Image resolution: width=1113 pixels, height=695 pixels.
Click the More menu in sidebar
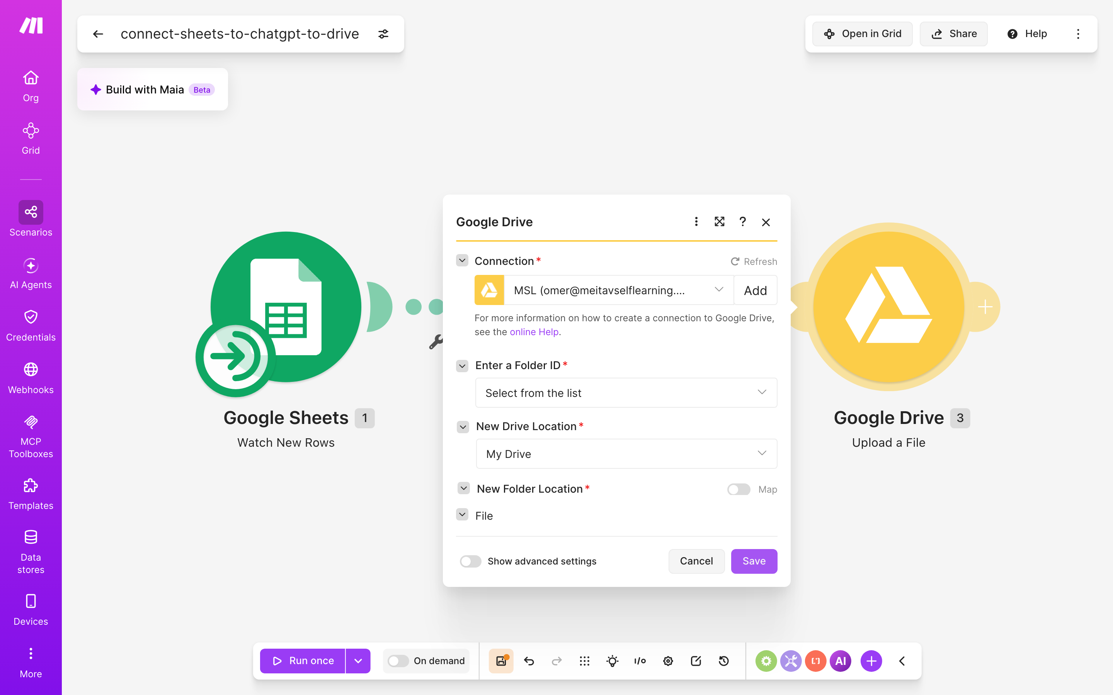(31, 662)
